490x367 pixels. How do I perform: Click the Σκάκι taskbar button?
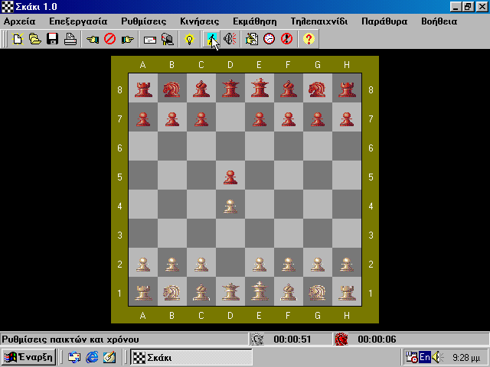tap(191, 357)
